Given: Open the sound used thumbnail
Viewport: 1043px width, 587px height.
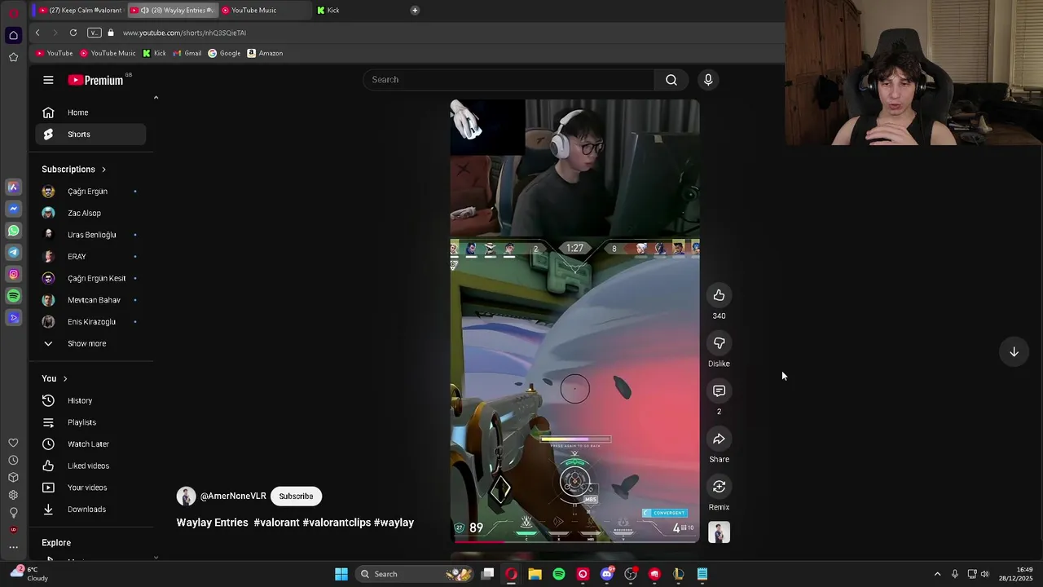Looking at the screenshot, I should pyautogui.click(x=719, y=532).
